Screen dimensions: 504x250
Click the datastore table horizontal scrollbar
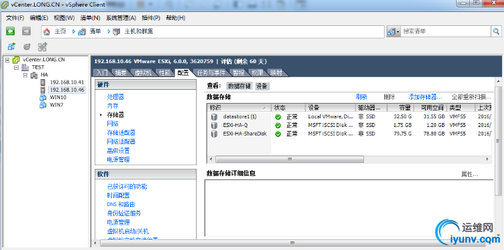pos(289,160)
